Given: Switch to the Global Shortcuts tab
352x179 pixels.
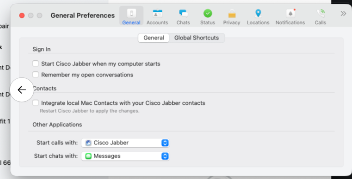Looking at the screenshot, I should 196,38.
